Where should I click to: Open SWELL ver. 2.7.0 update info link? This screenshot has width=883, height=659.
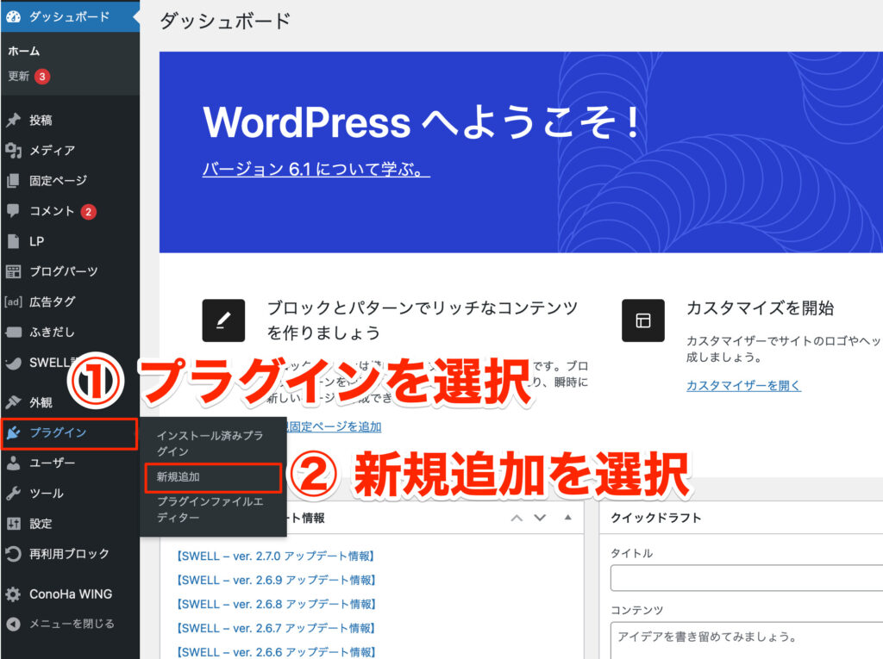click(x=276, y=556)
